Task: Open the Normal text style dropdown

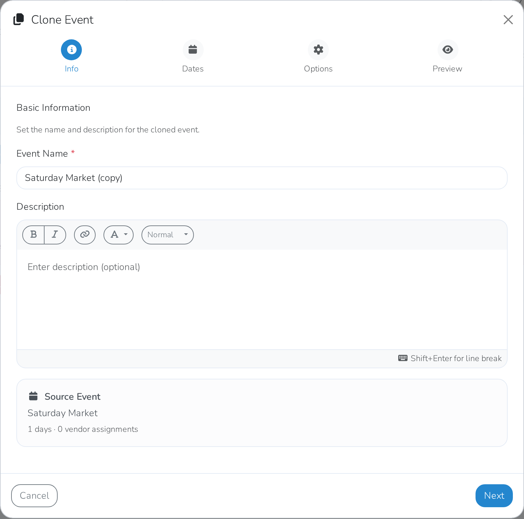Action: [168, 235]
